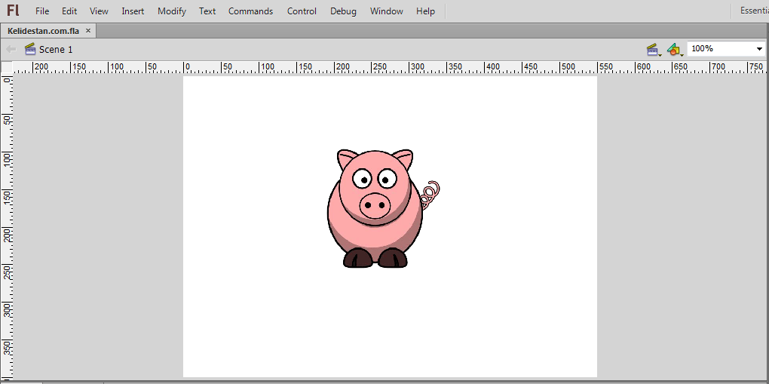Click the Fl application logo
Image resolution: width=769 pixels, height=384 pixels.
(x=14, y=11)
